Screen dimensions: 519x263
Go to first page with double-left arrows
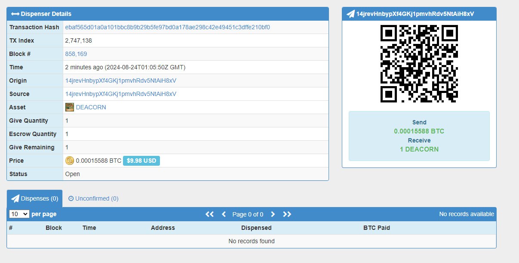[209, 214]
